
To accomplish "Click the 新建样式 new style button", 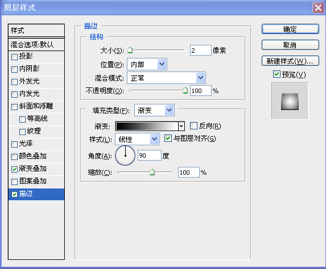I will click(290, 61).
